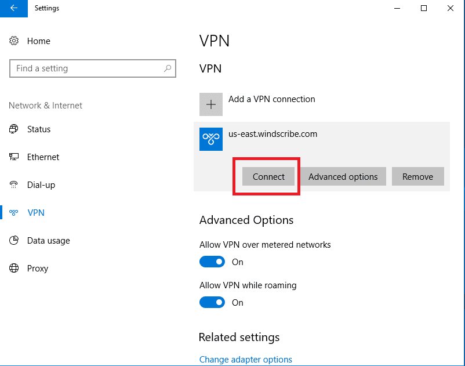Click the back arrow in Settings header
This screenshot has width=465, height=366.
click(13, 8)
